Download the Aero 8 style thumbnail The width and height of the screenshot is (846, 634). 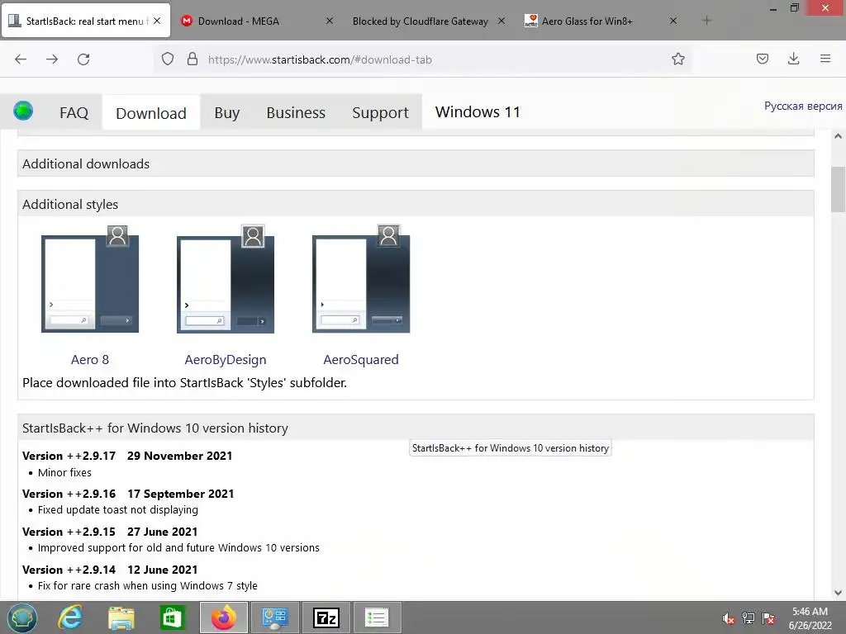[90, 279]
